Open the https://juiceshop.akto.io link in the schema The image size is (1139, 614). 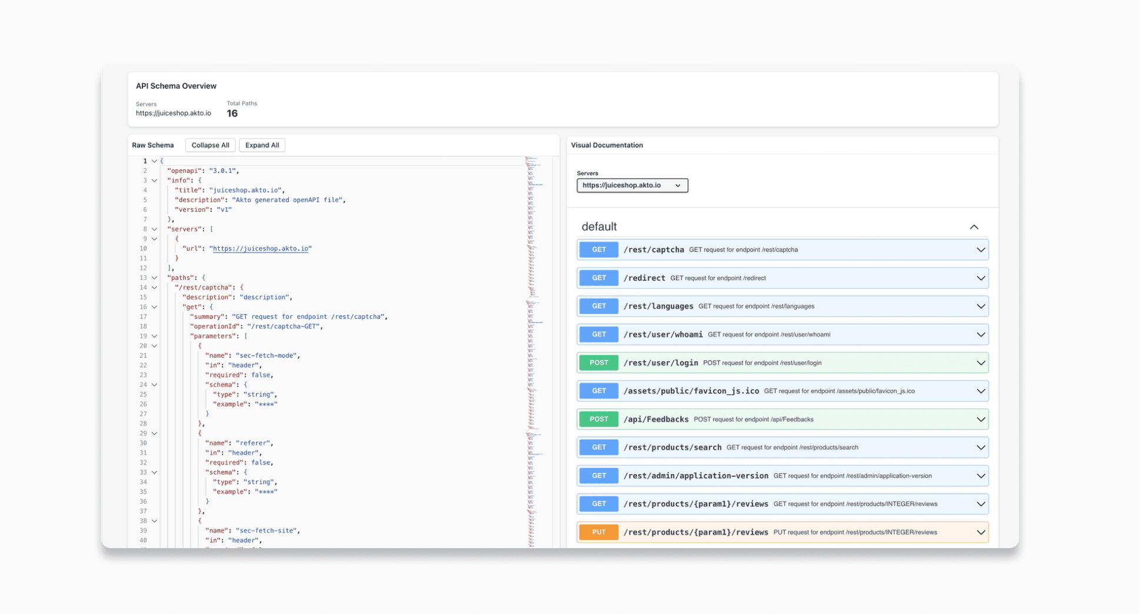tap(261, 248)
